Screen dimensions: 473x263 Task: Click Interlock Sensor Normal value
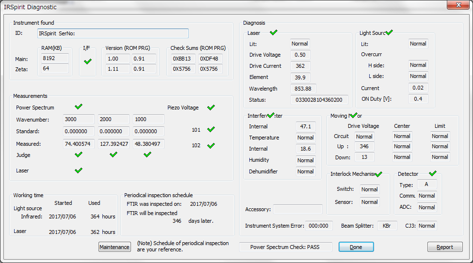[x=370, y=202]
